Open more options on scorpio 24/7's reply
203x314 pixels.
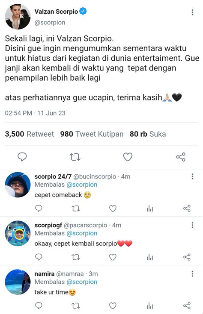192,176
